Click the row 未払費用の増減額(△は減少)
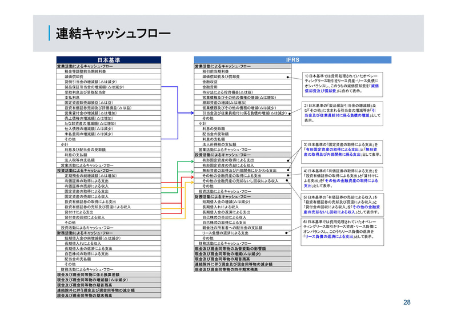This screenshot has height=323, width=457. tap(109, 134)
